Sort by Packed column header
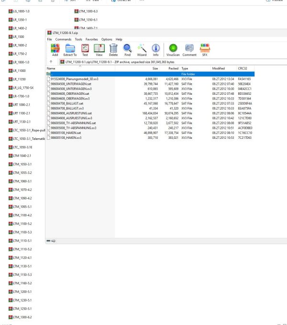287x325 pixels. coord(169,68)
